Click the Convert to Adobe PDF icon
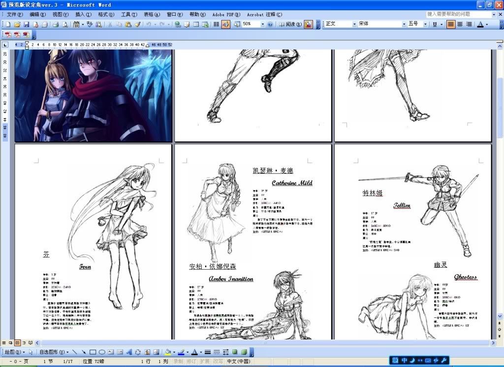 point(8,35)
